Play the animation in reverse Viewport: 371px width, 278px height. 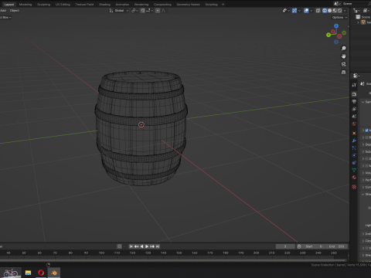tap(141, 246)
